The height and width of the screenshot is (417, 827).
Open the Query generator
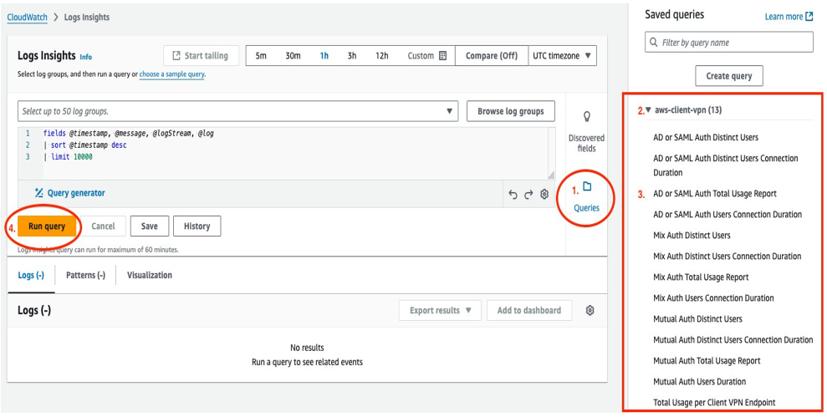[x=69, y=193]
